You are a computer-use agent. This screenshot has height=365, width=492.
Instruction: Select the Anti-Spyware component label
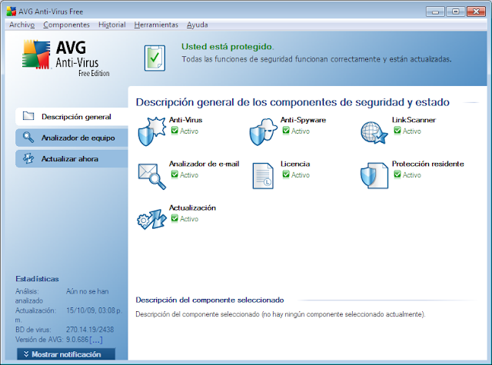[303, 120]
